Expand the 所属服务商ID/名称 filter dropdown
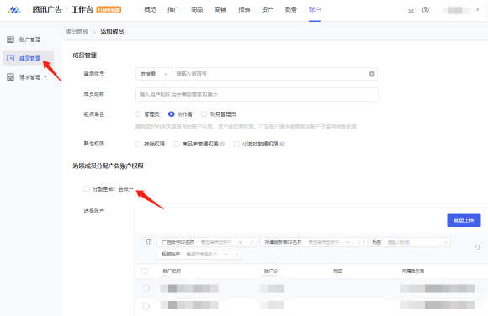Screen dimensions: 488x316 pyautogui.click(x=347, y=242)
